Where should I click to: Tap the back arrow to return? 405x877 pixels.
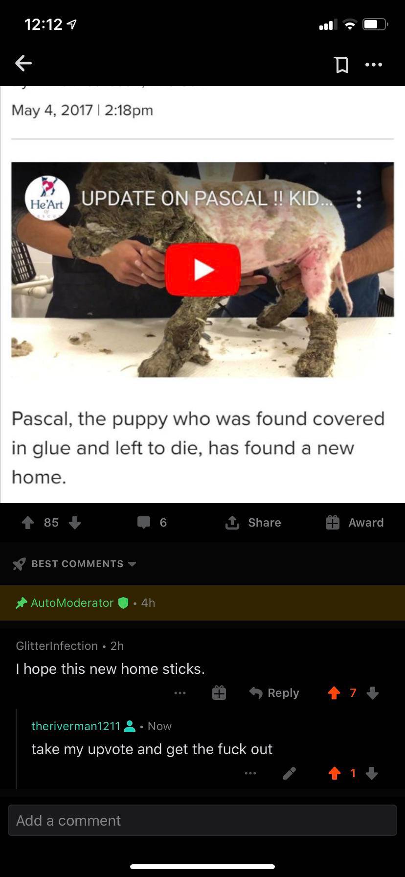[x=23, y=63]
